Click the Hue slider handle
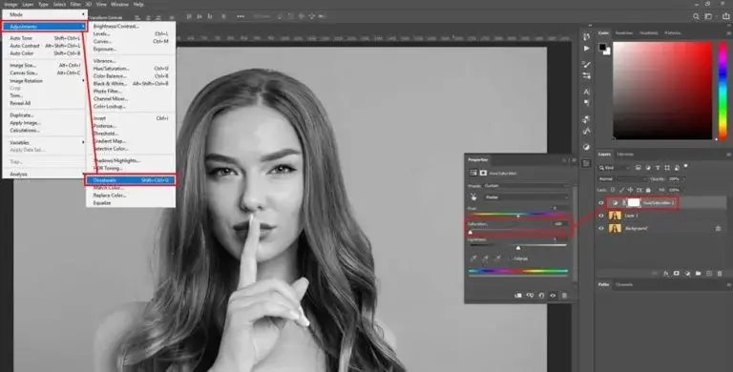Viewport: 733px width, 372px height. pyautogui.click(x=518, y=217)
